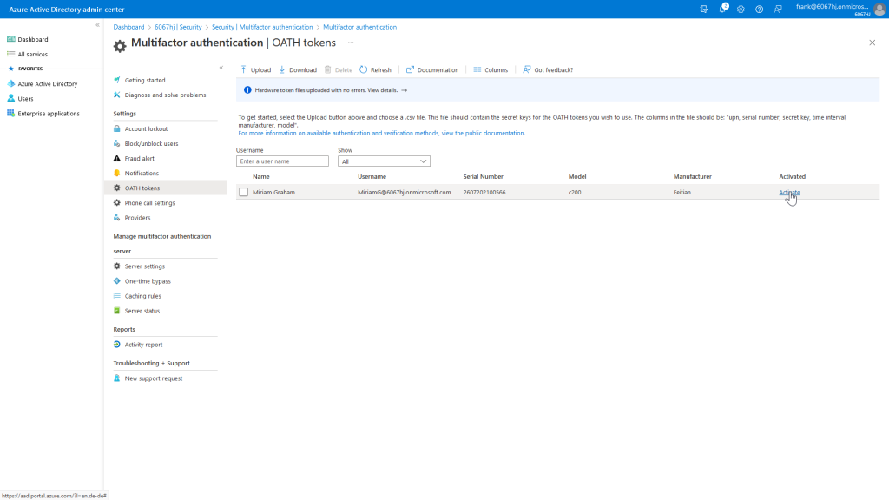This screenshot has height=500, width=889.
Task: Click the Username search field
Action: click(x=282, y=161)
